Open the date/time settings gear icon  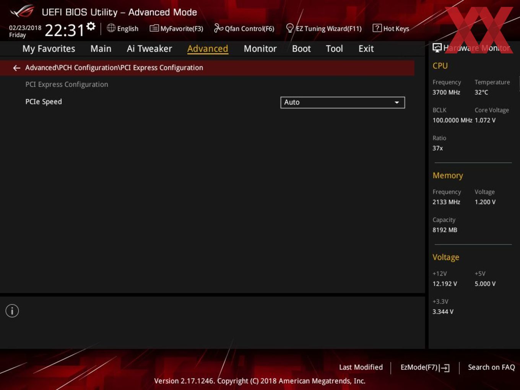tap(91, 26)
